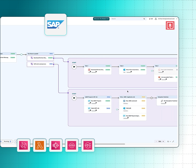Click the Discover the Modern UI button
This screenshot has width=196, height=168.
coord(101,19)
